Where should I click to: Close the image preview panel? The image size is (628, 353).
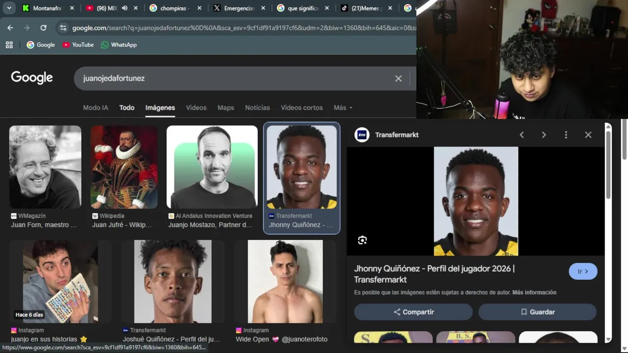[588, 135]
